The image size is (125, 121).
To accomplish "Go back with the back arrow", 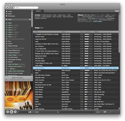I will (x=7, y=8).
